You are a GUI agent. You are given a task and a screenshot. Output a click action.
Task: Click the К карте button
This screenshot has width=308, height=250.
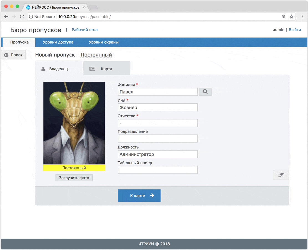pyautogui.click(x=139, y=196)
